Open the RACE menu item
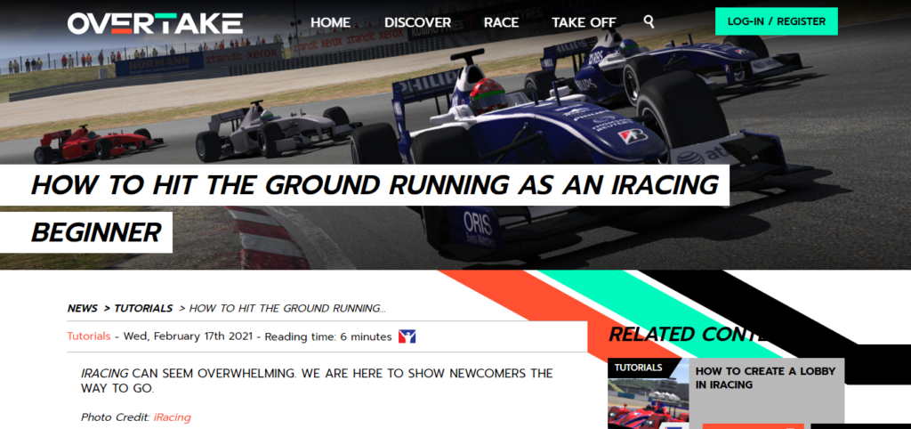 502,22
